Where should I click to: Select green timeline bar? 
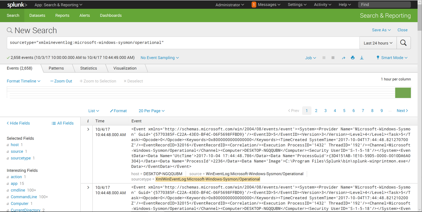click(403, 93)
